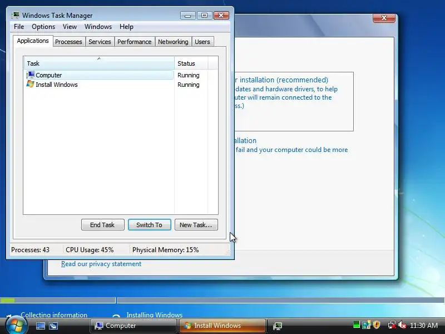Open the File menu
Screen dimensions: 445x334
[x=19, y=27]
